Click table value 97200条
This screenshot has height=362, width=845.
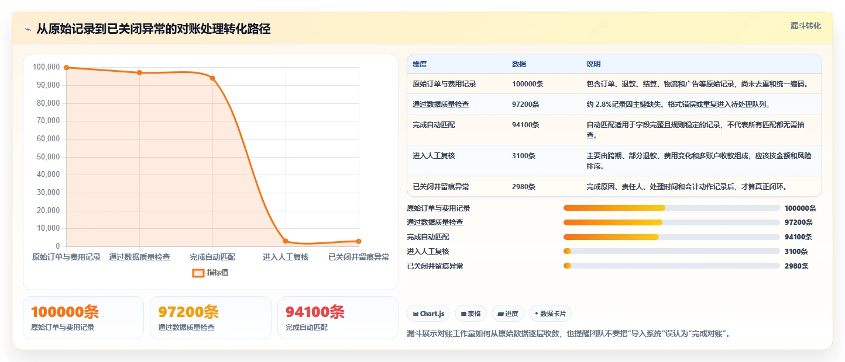point(525,105)
